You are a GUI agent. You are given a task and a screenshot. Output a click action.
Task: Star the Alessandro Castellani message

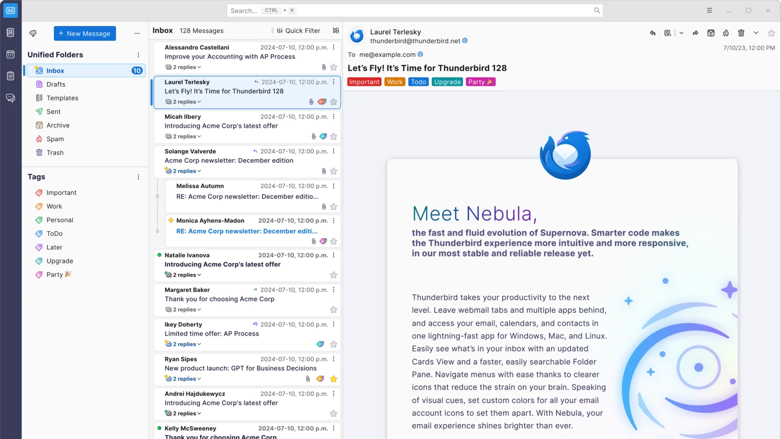click(334, 67)
